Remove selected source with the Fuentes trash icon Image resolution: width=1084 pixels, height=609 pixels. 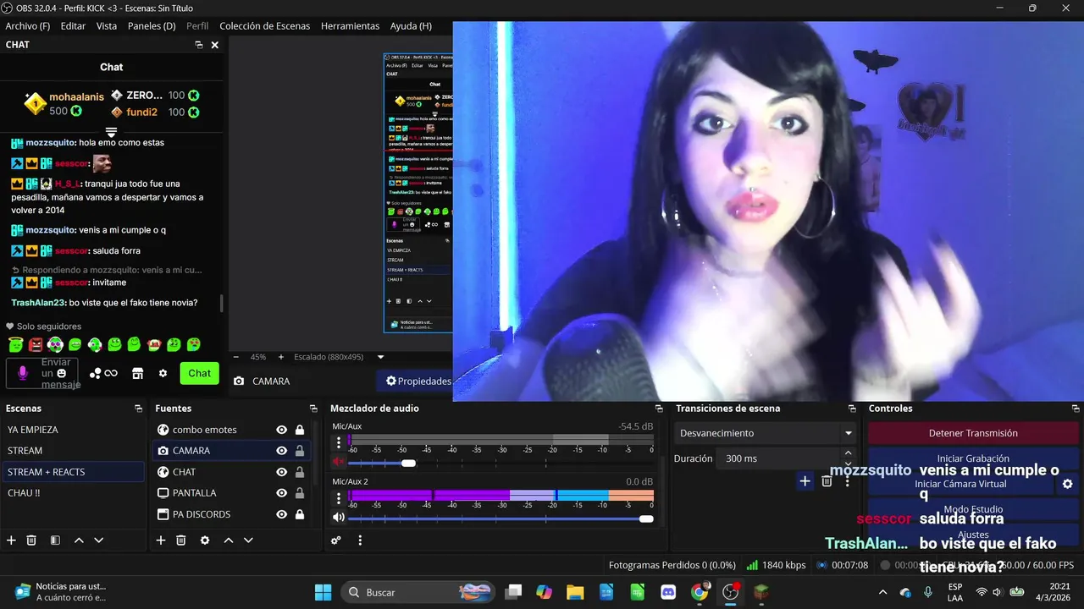[x=180, y=540]
